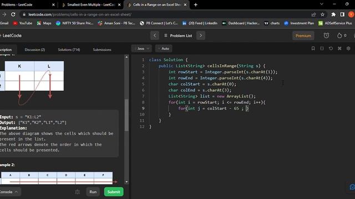Open the NIFTY 50 Share Price bookmark

pos(74,23)
